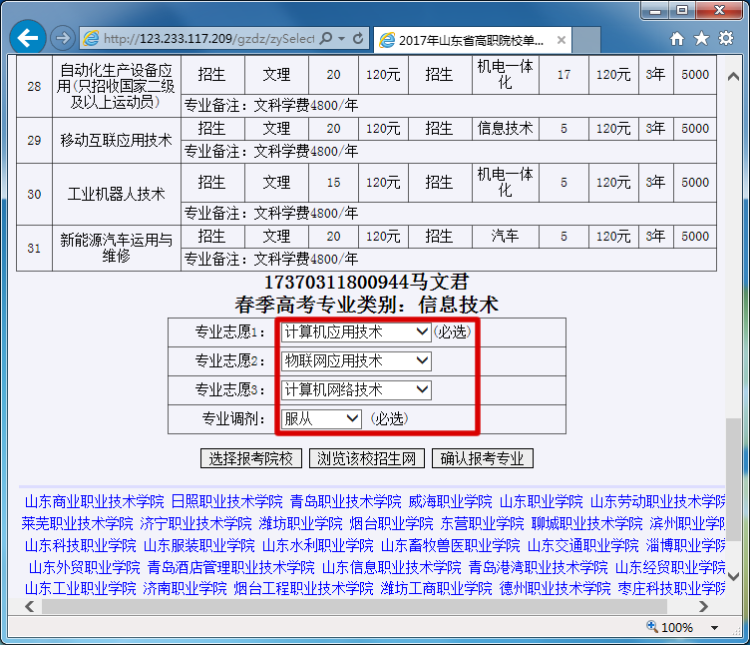Open the Home page icon

point(677,39)
